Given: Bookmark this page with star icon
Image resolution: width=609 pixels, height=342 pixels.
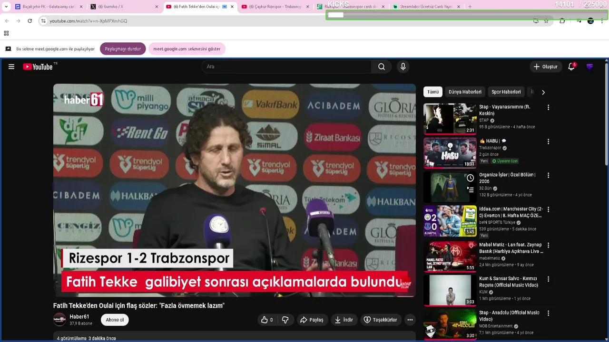Looking at the screenshot, I should tap(546, 21).
